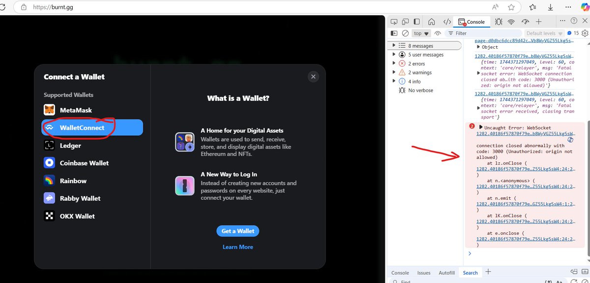Open the JavaScript context 'top' dropdown
590x283 pixels.
point(421,33)
